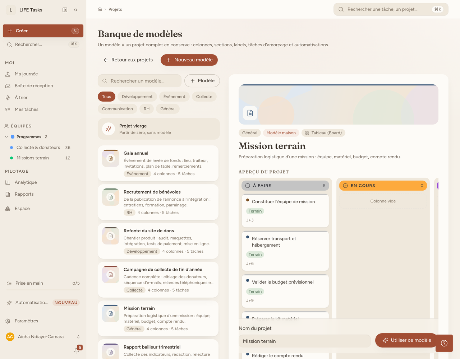
Task: Open the help question mark button
Action: click(x=444, y=343)
